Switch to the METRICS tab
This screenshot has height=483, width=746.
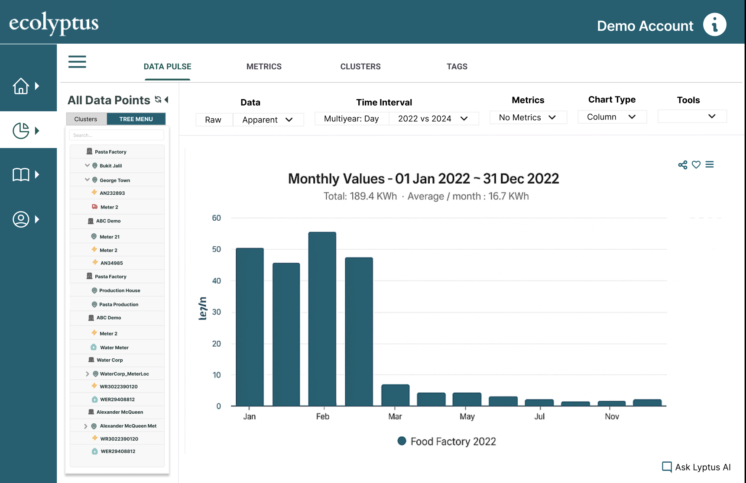pyautogui.click(x=264, y=67)
